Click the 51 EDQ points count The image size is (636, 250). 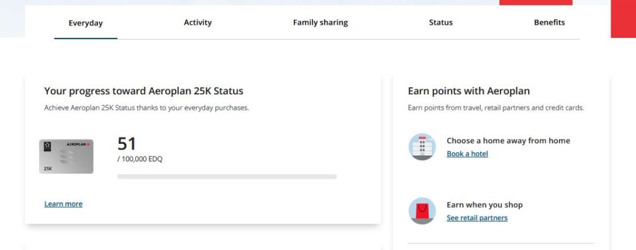[127, 144]
